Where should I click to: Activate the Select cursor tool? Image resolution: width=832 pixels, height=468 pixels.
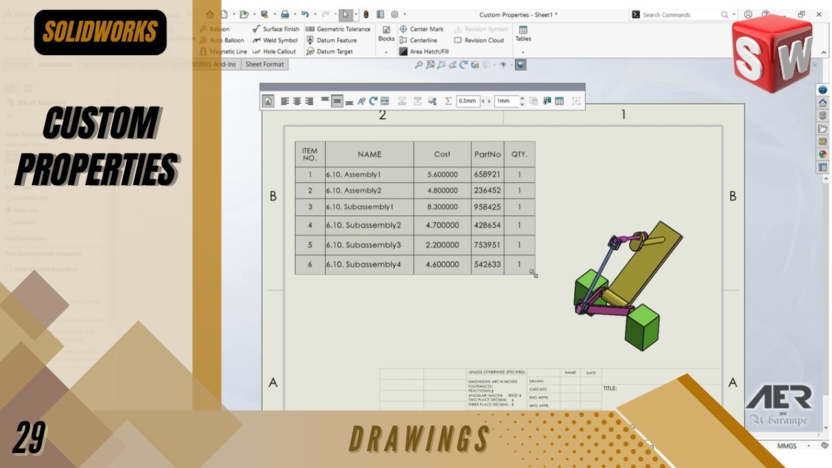346,14
